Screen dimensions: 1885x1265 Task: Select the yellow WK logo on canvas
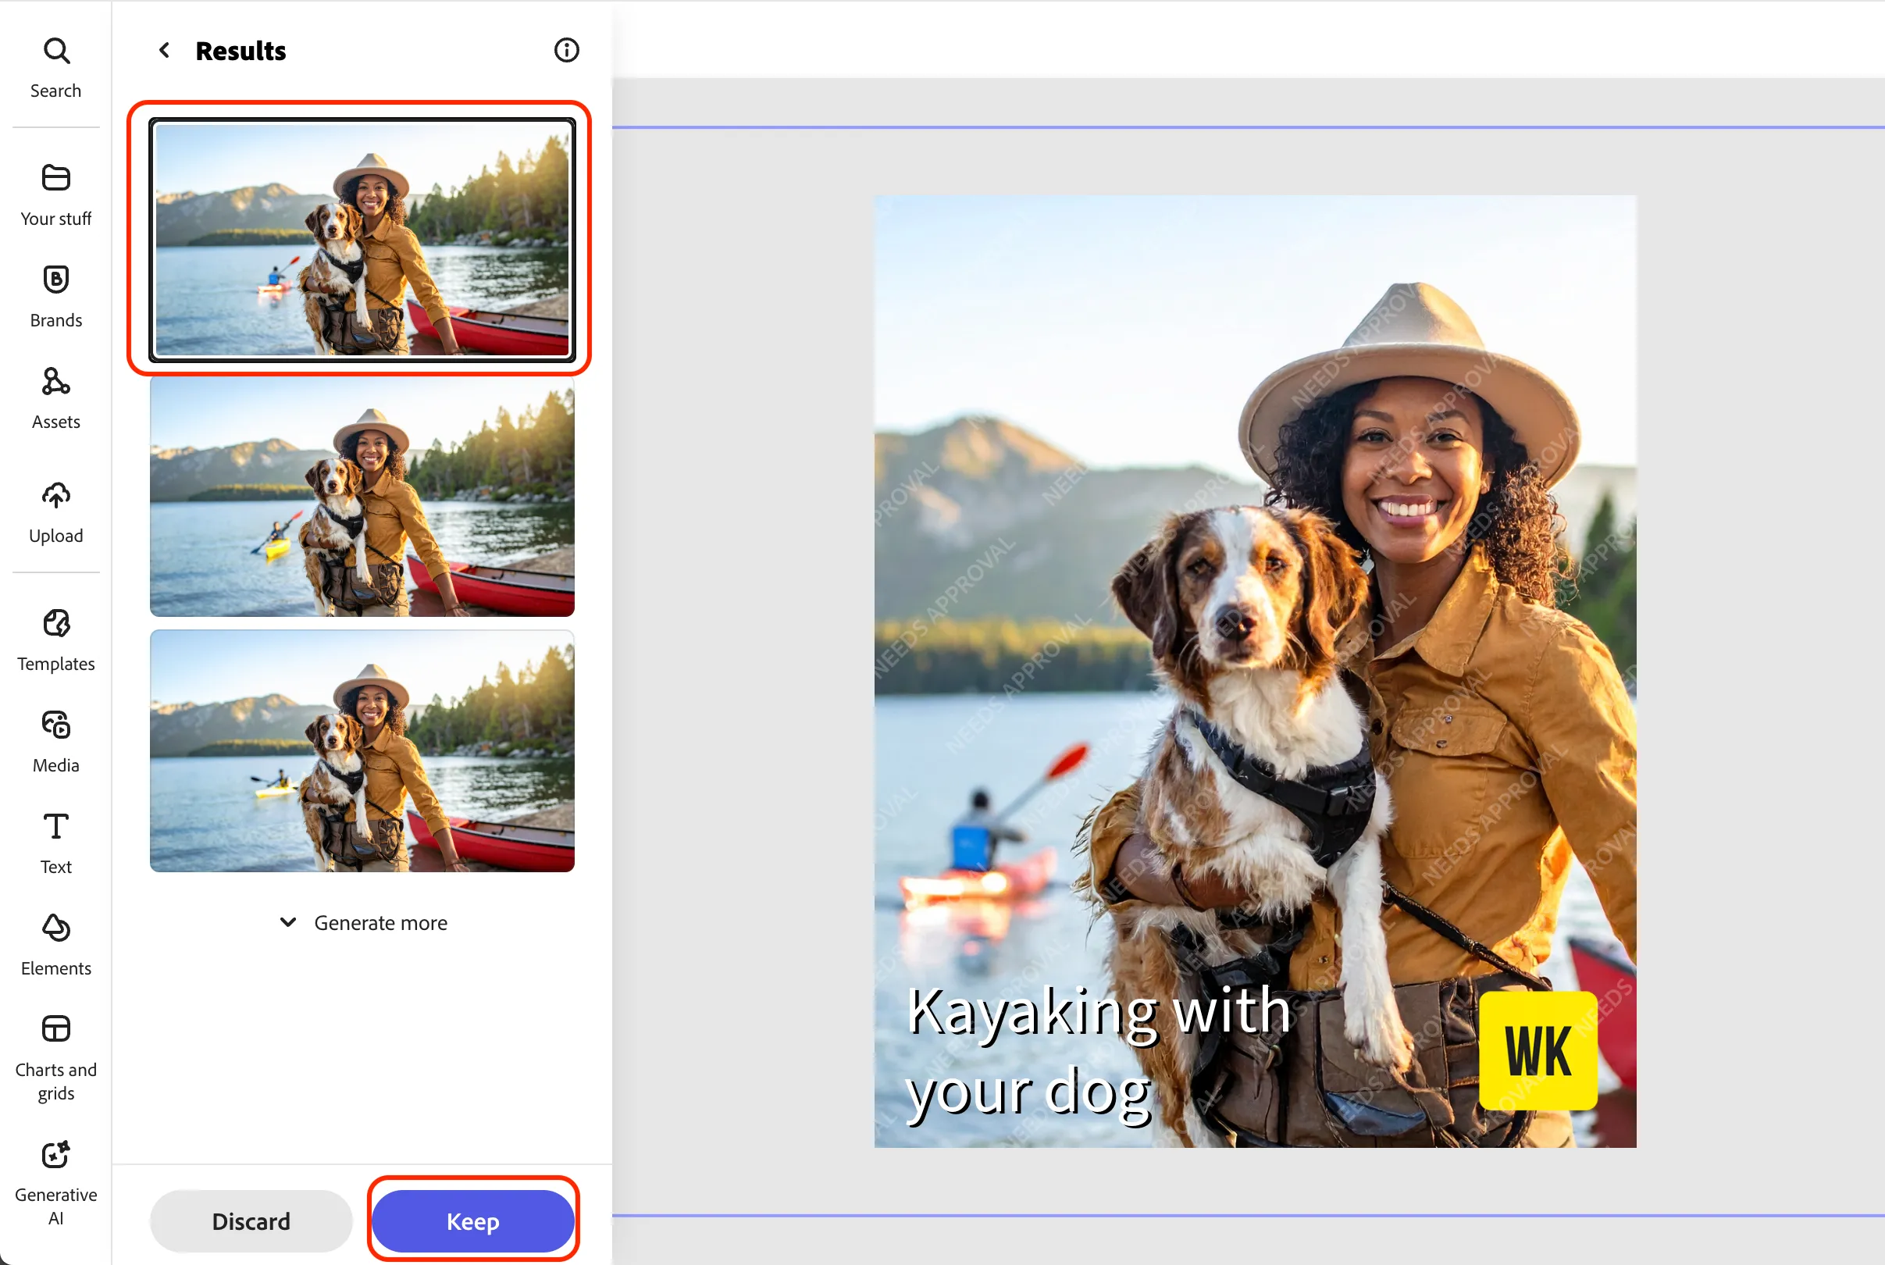[x=1538, y=1049]
